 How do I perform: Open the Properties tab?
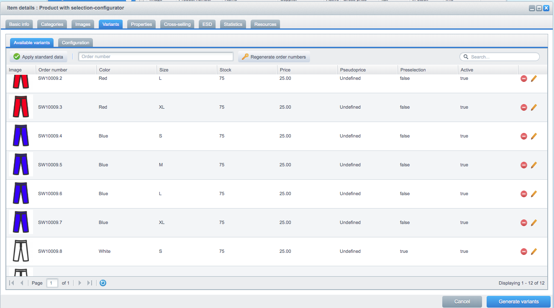point(141,24)
